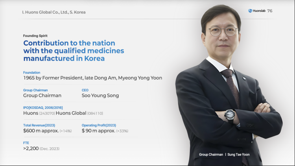Click the 'Huons' name before '[243070]'
The image size is (295, 166).
coord(31,113)
